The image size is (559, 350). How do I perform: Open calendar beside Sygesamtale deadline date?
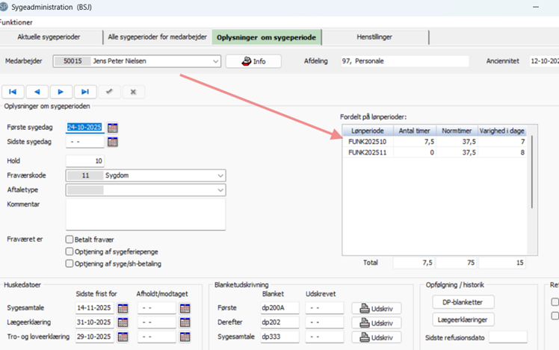pyautogui.click(x=123, y=308)
